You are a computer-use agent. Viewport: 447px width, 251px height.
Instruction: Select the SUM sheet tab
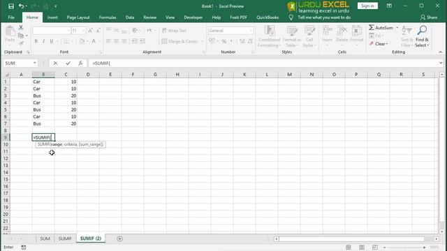click(x=45, y=238)
